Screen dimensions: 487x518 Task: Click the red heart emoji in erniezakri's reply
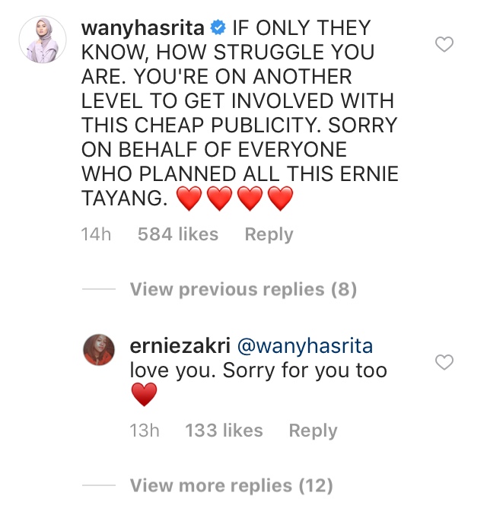144,395
